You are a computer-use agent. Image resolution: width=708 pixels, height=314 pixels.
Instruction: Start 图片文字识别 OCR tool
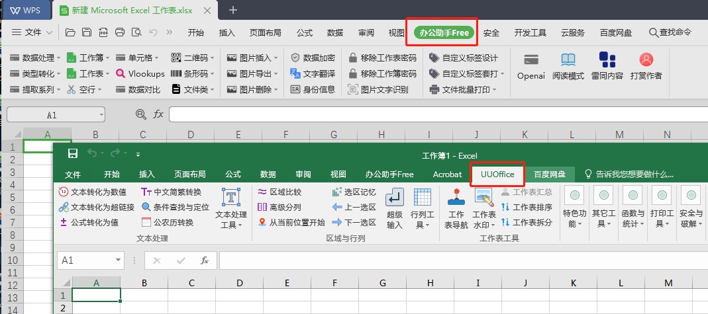pos(378,89)
